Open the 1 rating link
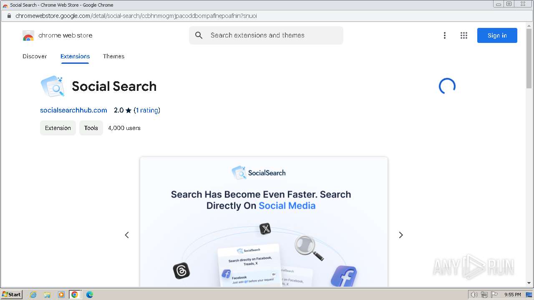The width and height of the screenshot is (534, 300). coord(147,110)
